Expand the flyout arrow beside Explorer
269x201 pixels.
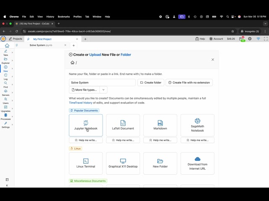coord(12,60)
